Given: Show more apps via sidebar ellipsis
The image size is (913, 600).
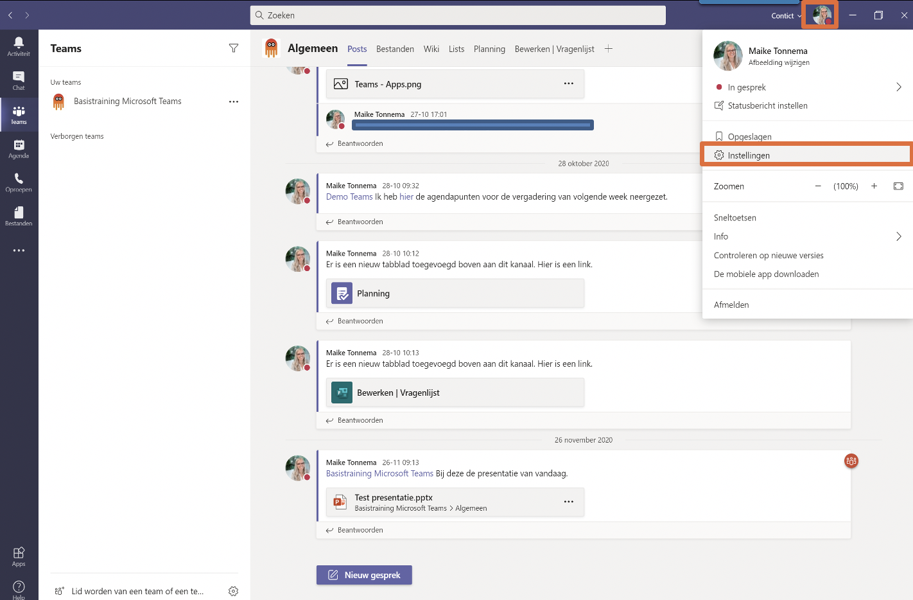Looking at the screenshot, I should (19, 251).
